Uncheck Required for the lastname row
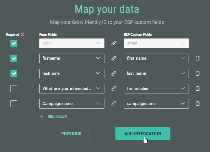 click(x=14, y=73)
